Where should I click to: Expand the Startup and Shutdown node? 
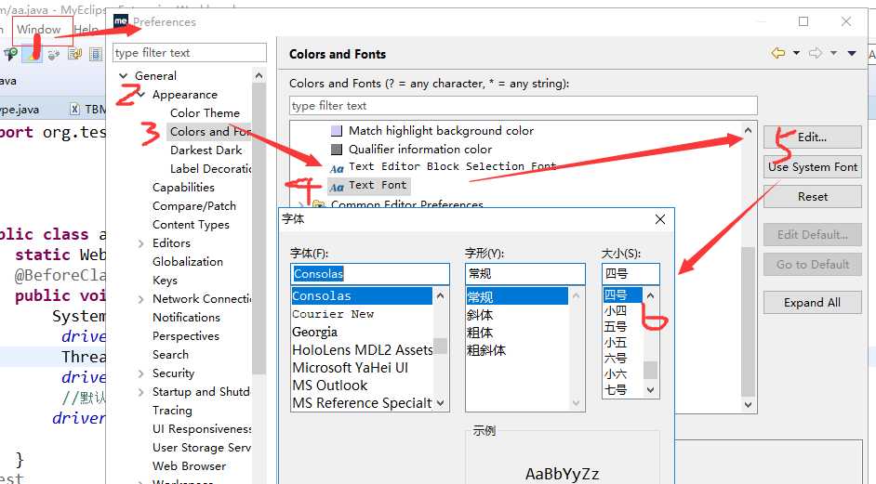point(141,392)
